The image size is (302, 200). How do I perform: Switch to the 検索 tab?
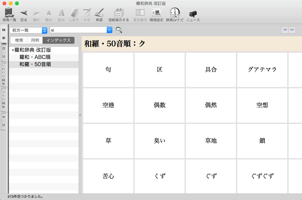point(19,40)
